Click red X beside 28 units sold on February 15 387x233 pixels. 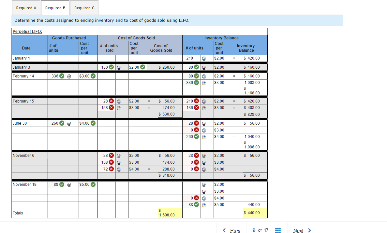click(111, 101)
